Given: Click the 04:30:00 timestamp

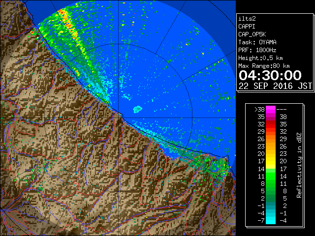Looking at the screenshot, I should (x=270, y=75).
